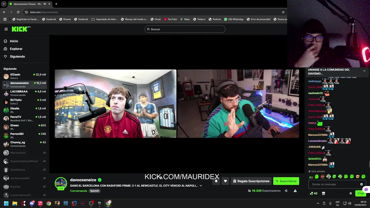
Task: Click the Spanish language tag
Action: (94, 191)
